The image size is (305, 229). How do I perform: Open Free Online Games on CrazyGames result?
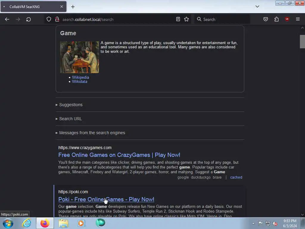pyautogui.click(x=119, y=155)
